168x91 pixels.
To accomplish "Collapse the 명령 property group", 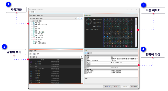I will point(85,55).
